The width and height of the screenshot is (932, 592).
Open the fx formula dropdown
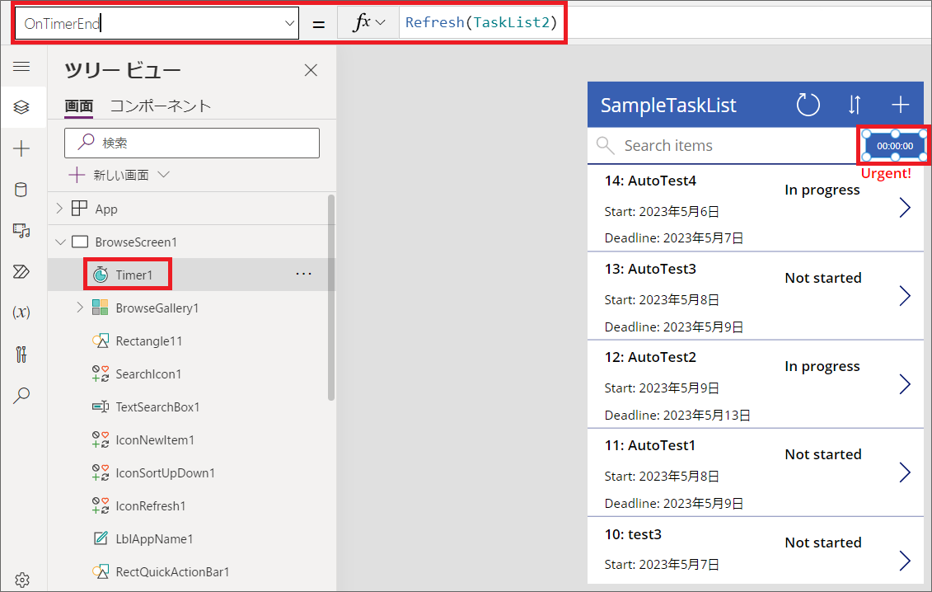pyautogui.click(x=369, y=22)
